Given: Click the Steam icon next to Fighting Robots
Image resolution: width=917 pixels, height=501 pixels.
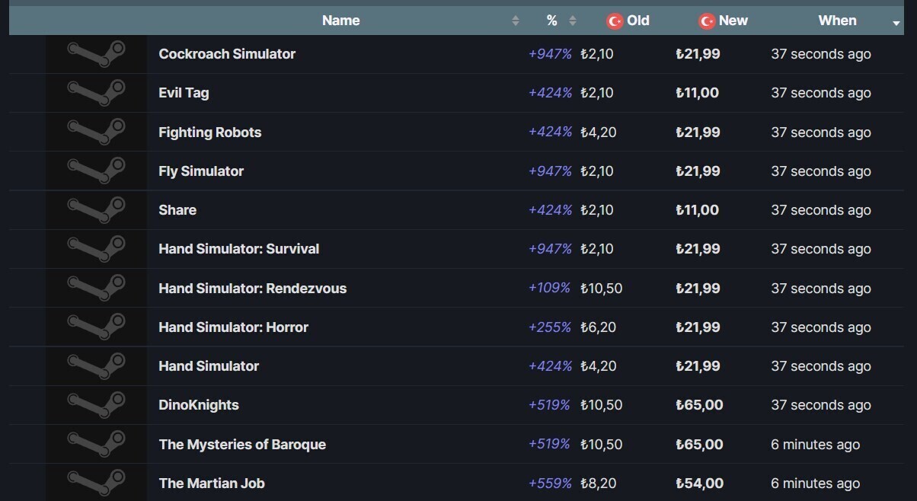Looking at the screenshot, I should [96, 132].
